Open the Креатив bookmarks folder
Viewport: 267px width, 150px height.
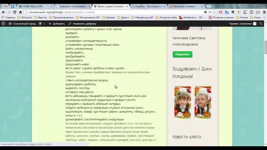click(108, 17)
